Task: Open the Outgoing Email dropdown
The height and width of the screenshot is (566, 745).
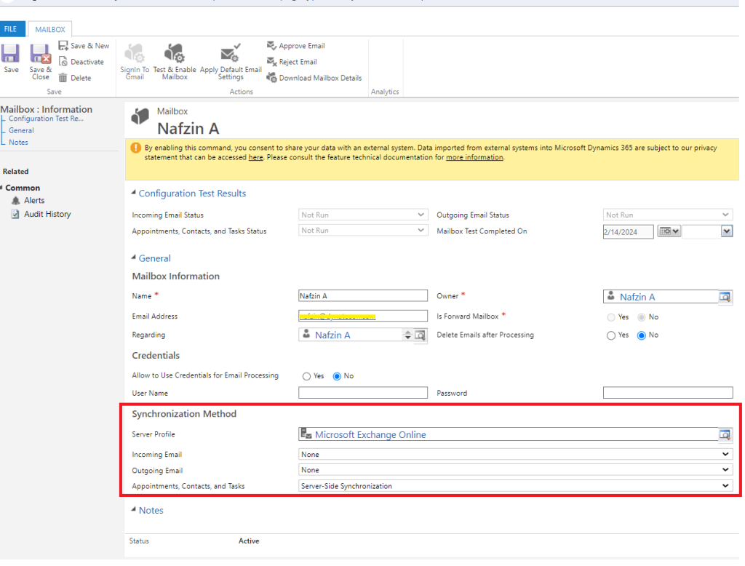Action: (515, 470)
